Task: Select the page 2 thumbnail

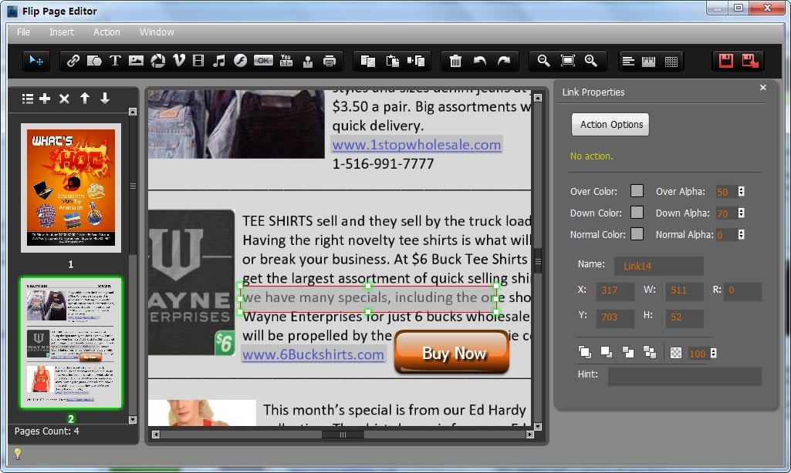Action: coord(71,343)
